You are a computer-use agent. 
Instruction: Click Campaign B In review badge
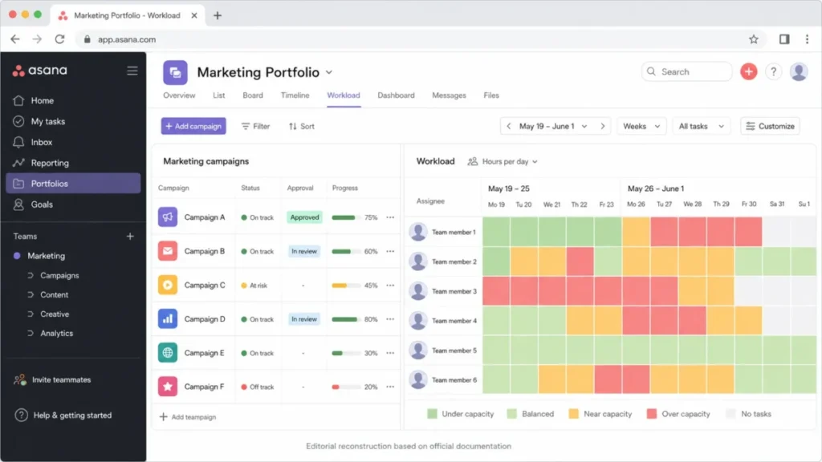304,251
